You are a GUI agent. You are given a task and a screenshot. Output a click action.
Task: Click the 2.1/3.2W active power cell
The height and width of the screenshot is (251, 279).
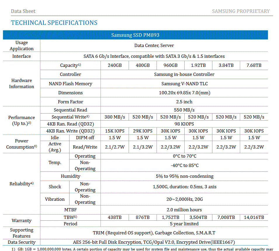[x=143, y=147]
